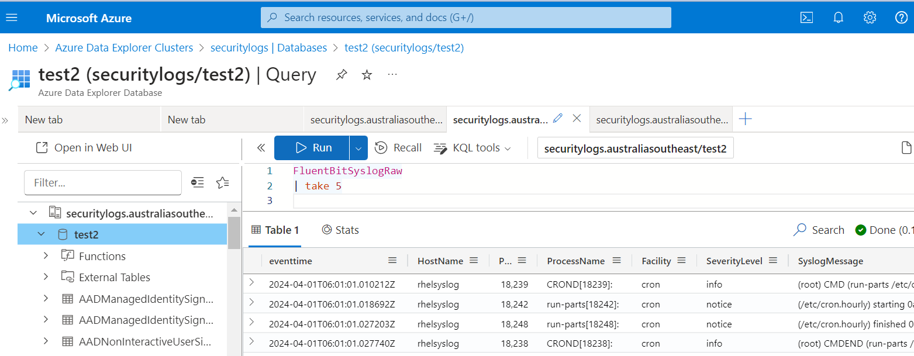914x356 pixels.
Task: Click the collapse-all tree icon beside Filter
Action: coord(198,182)
